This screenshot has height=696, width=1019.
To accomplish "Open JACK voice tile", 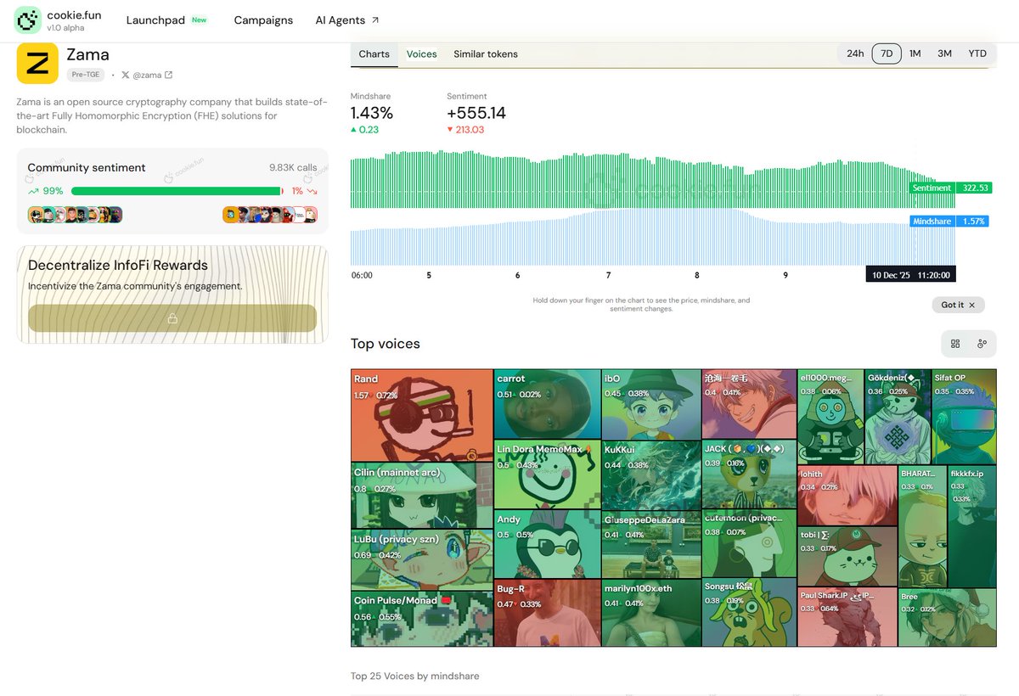I will click(x=749, y=474).
